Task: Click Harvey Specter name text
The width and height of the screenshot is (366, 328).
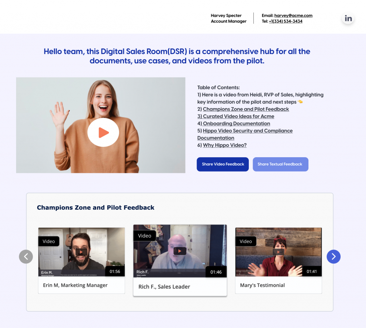Action: click(226, 15)
